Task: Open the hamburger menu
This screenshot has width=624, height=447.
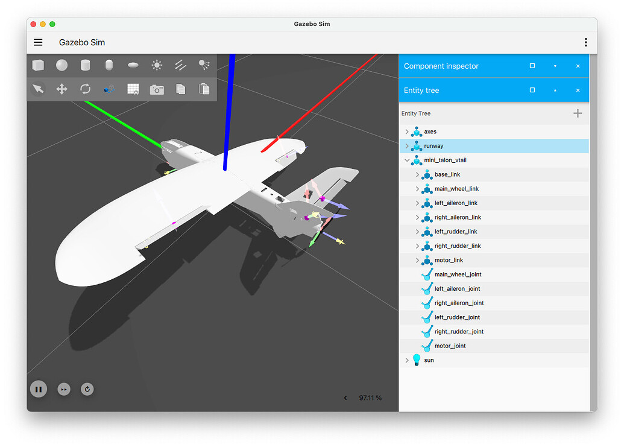Action: 38,42
